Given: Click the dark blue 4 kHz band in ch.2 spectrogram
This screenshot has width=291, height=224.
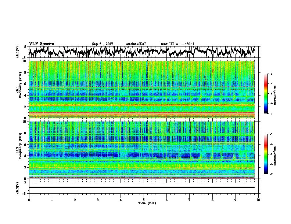Looking at the screenshot, I should click(x=142, y=155).
